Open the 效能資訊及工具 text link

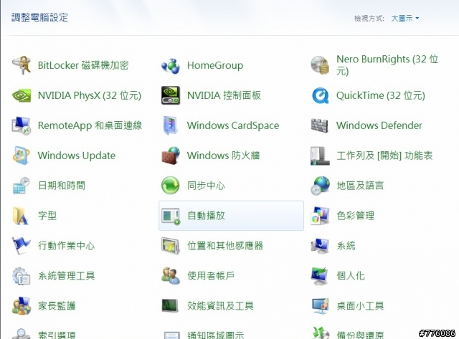click(220, 306)
